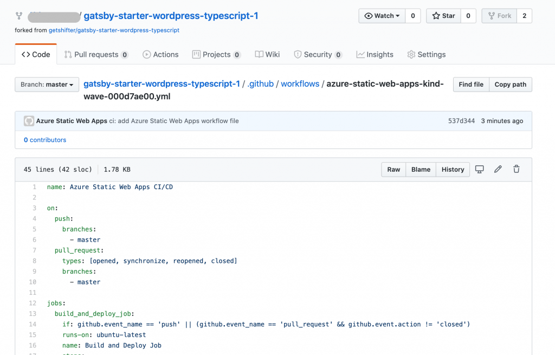Screen dimensions: 555x355
Task: Open workflows folder in breadcrumb
Action: [300, 84]
